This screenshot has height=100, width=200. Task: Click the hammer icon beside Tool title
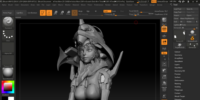171,5
